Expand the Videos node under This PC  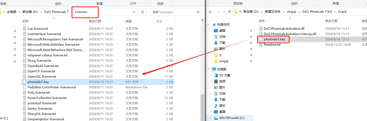click(x=210, y=81)
